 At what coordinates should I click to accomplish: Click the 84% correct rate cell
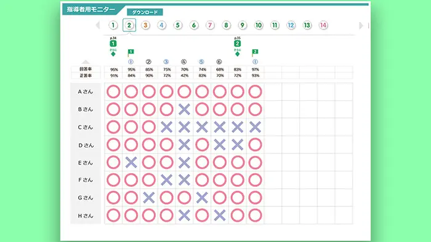point(131,76)
